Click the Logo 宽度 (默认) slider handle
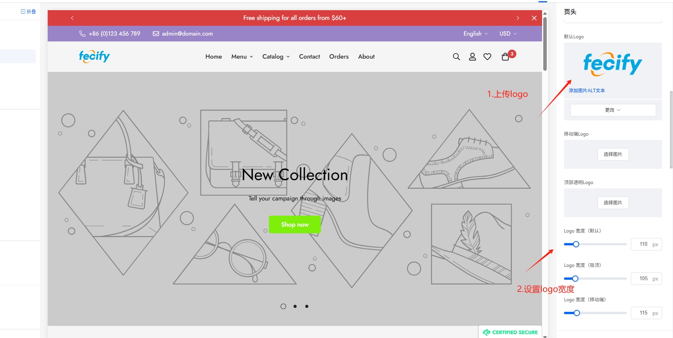Image resolution: width=673 pixels, height=338 pixels. pyautogui.click(x=576, y=244)
